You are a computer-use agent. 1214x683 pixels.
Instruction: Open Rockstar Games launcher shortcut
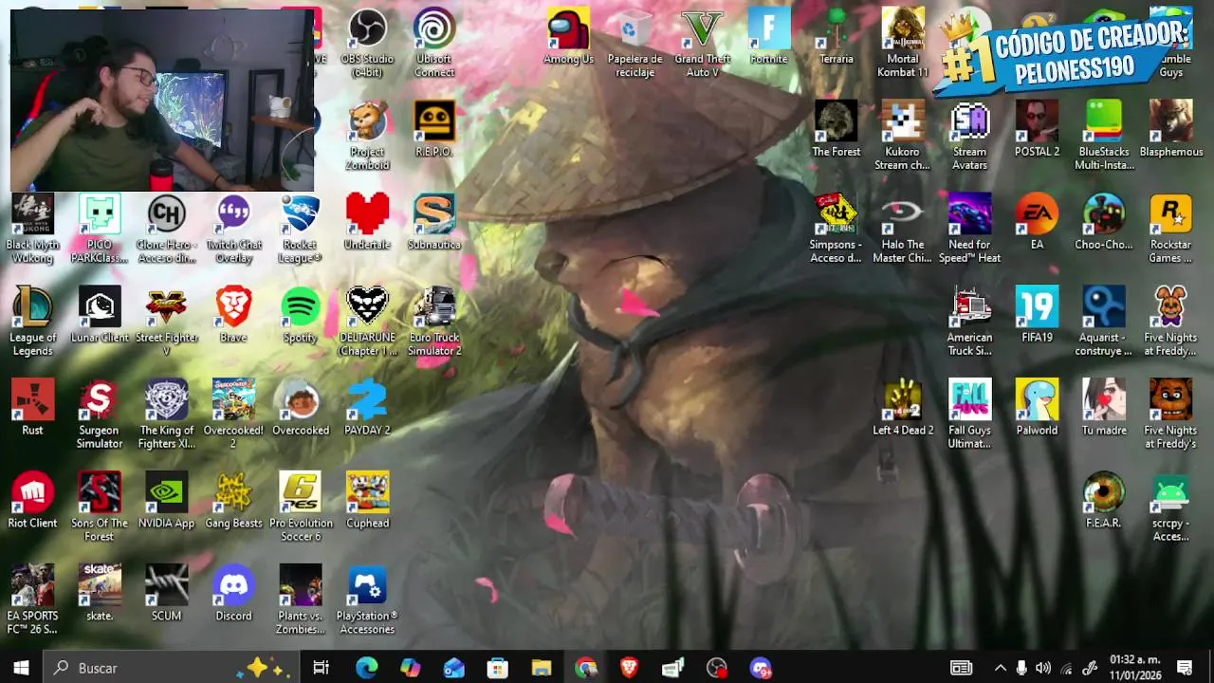point(1171,229)
